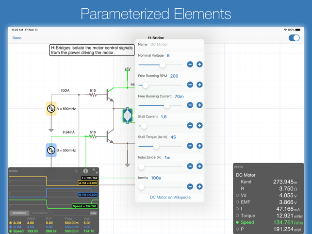Increase Free Running RPM with plus
The image size is (312, 234).
[x=199, y=84]
